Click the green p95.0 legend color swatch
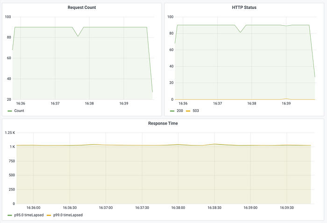 [10, 215]
